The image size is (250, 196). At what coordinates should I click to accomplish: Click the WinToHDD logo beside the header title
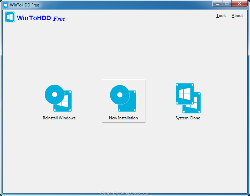pos(10,17)
